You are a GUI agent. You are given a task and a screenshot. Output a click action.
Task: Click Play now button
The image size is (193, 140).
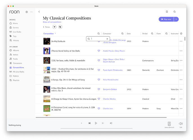tap(166, 19)
